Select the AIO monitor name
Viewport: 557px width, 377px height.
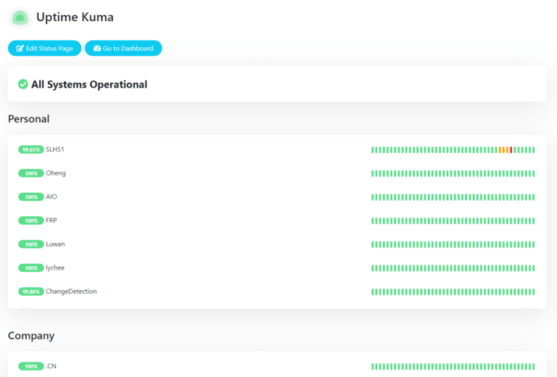pyautogui.click(x=51, y=196)
